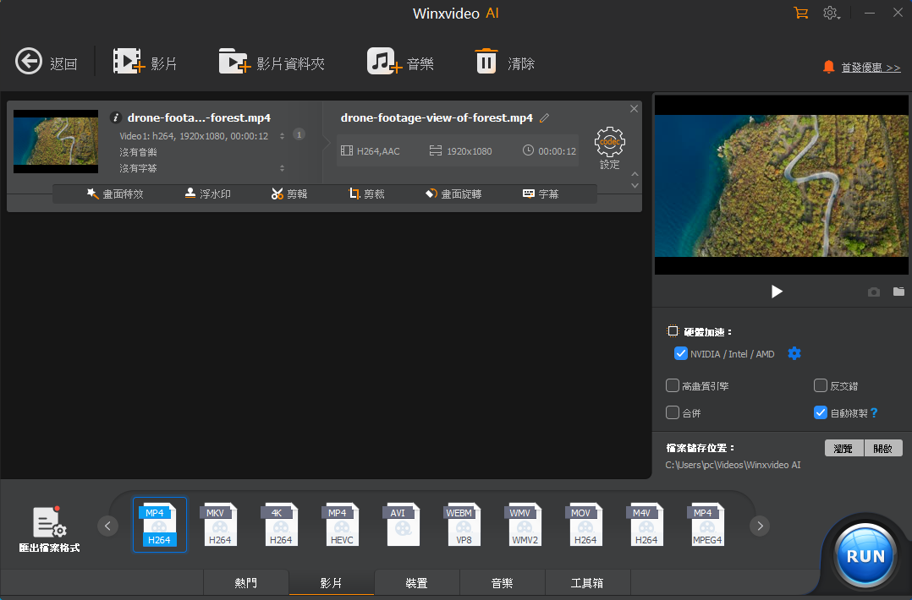
Task: Select the MKV H264 output format
Action: (220, 525)
